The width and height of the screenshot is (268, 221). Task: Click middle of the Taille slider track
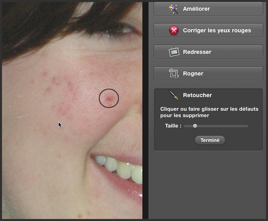216,126
